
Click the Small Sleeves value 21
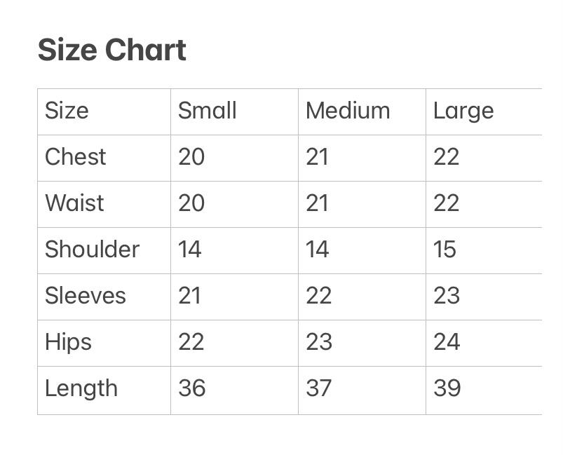189,296
